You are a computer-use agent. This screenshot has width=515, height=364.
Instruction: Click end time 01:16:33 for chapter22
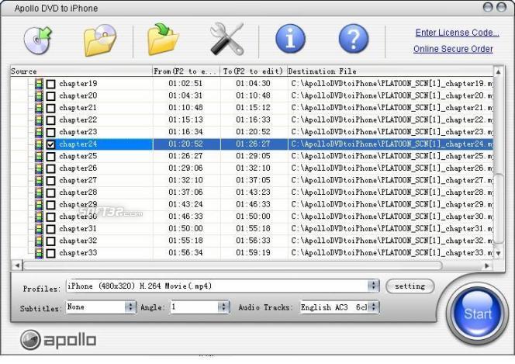(253, 120)
